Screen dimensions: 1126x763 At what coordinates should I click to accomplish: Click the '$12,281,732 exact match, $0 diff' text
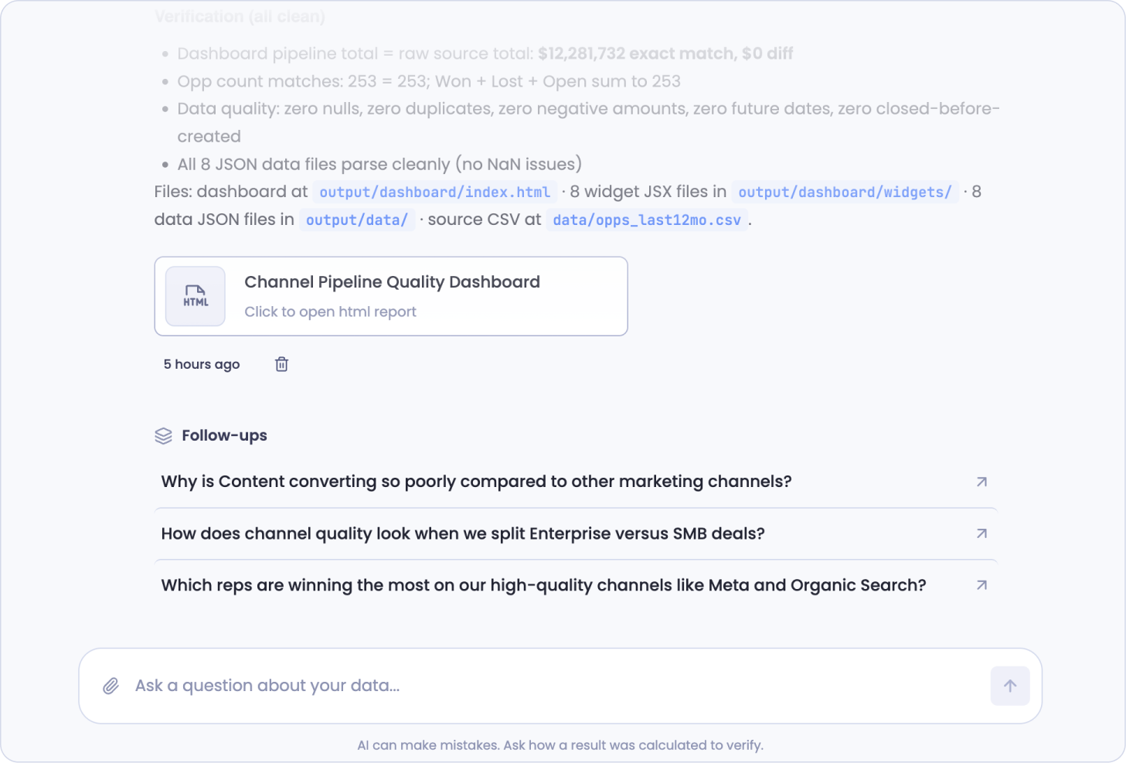tap(665, 53)
